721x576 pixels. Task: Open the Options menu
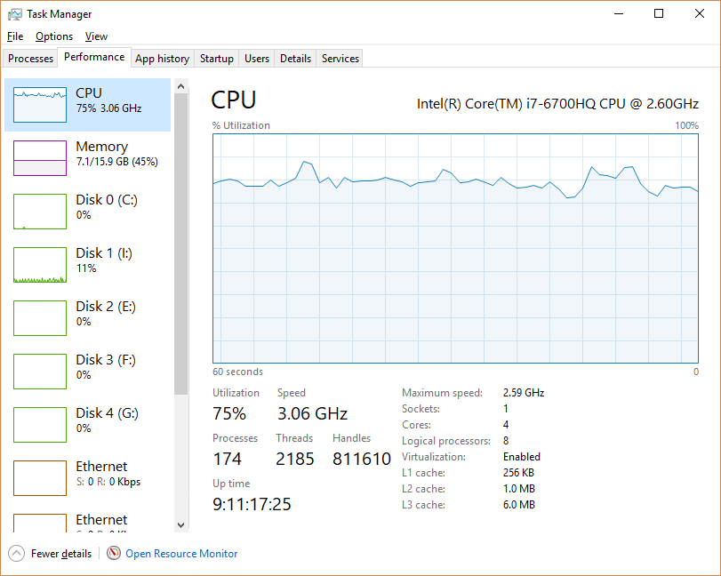(x=54, y=36)
